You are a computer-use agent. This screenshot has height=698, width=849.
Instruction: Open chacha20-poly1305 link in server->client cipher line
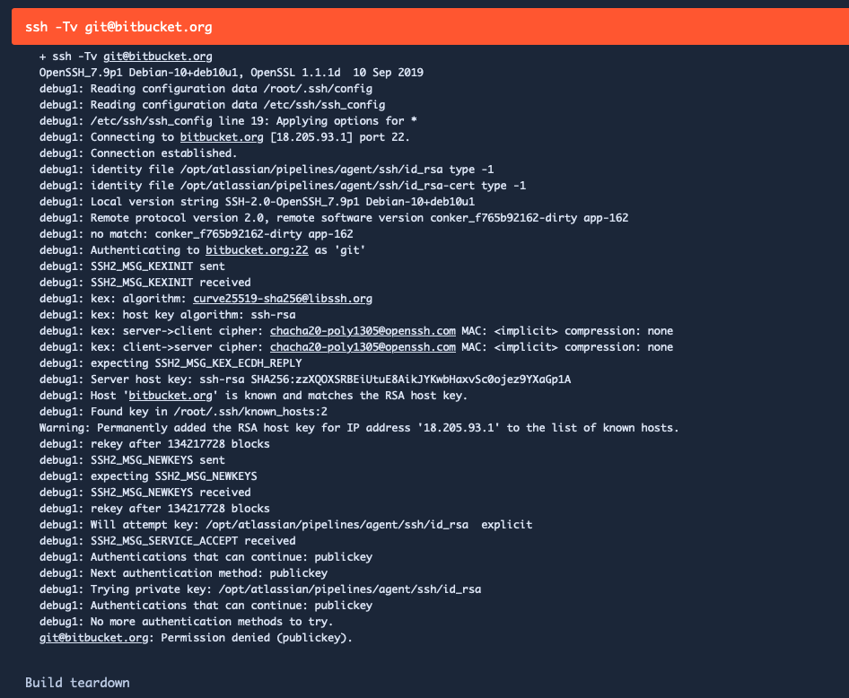363,330
